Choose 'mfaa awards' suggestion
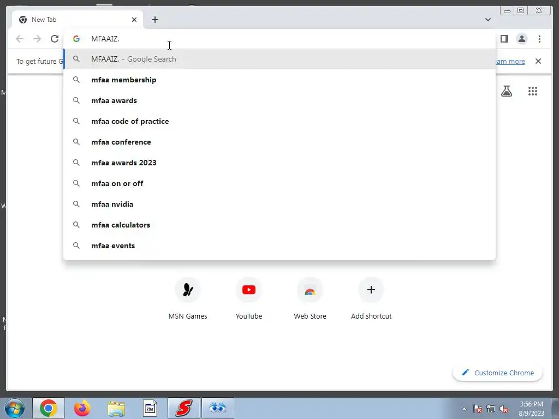Screen dimensions: 559x419 pyautogui.click(x=279, y=100)
